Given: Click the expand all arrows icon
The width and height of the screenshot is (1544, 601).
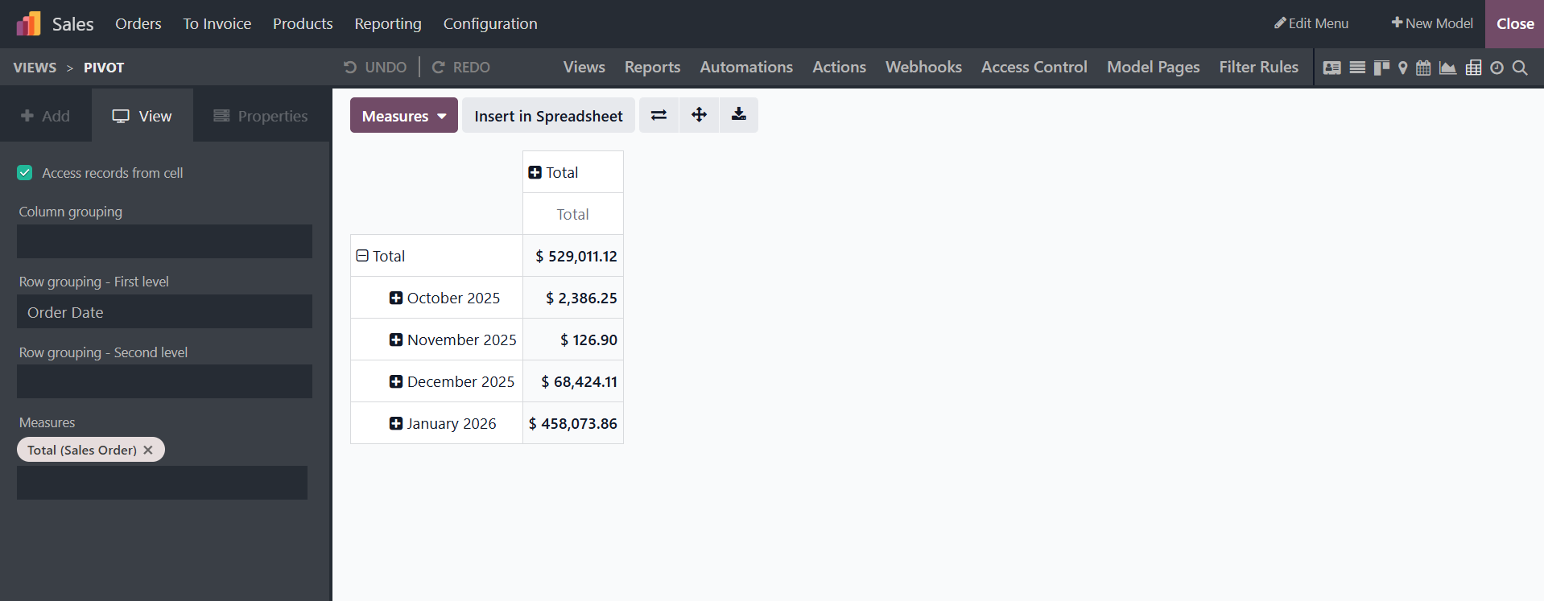Looking at the screenshot, I should 699,115.
